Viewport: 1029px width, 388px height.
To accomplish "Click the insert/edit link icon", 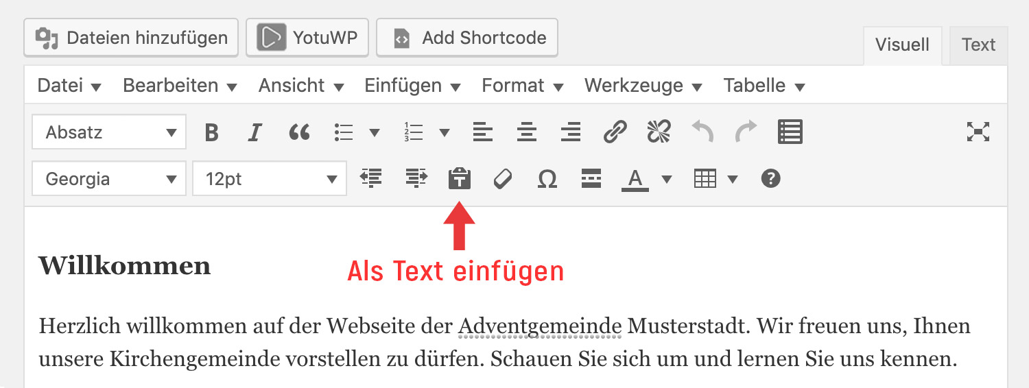I will [x=615, y=132].
